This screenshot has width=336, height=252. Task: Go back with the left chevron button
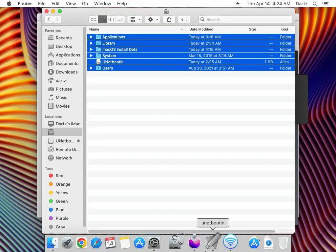pyautogui.click(x=49, y=19)
